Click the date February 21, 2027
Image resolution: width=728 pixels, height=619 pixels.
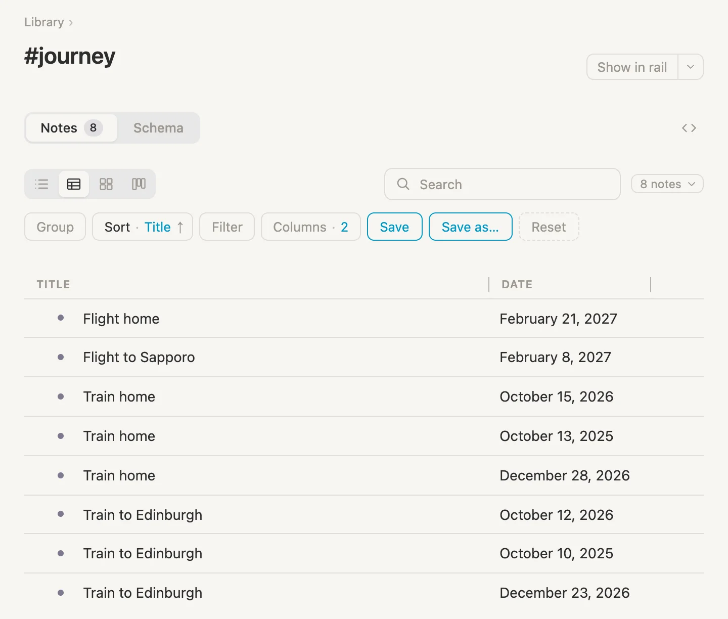coord(559,319)
